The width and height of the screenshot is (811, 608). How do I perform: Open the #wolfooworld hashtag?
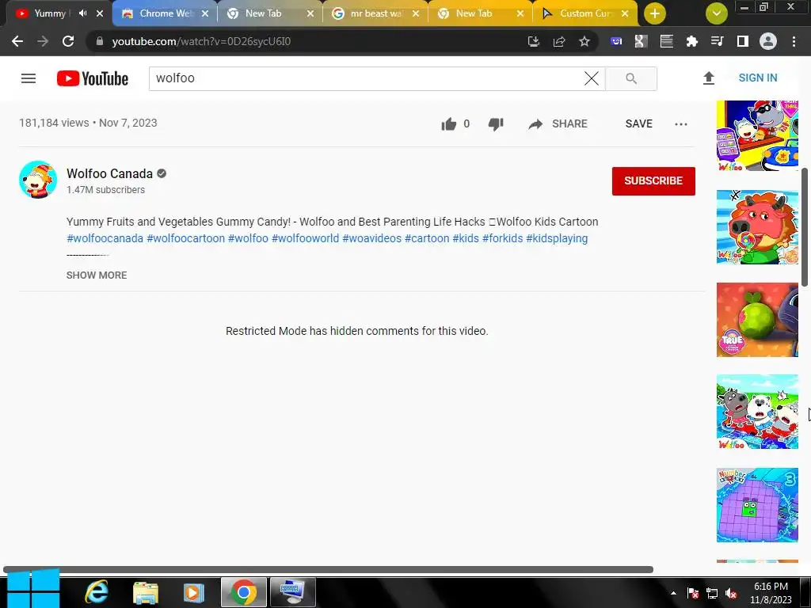(x=305, y=238)
